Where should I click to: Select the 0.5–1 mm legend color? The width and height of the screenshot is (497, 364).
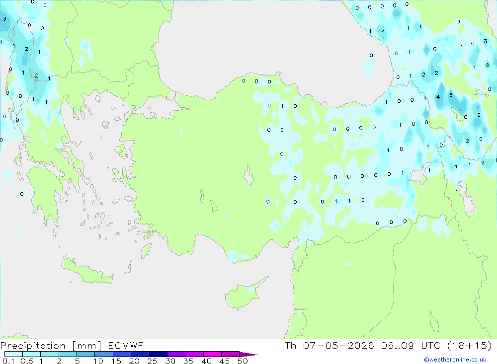coord(31,354)
